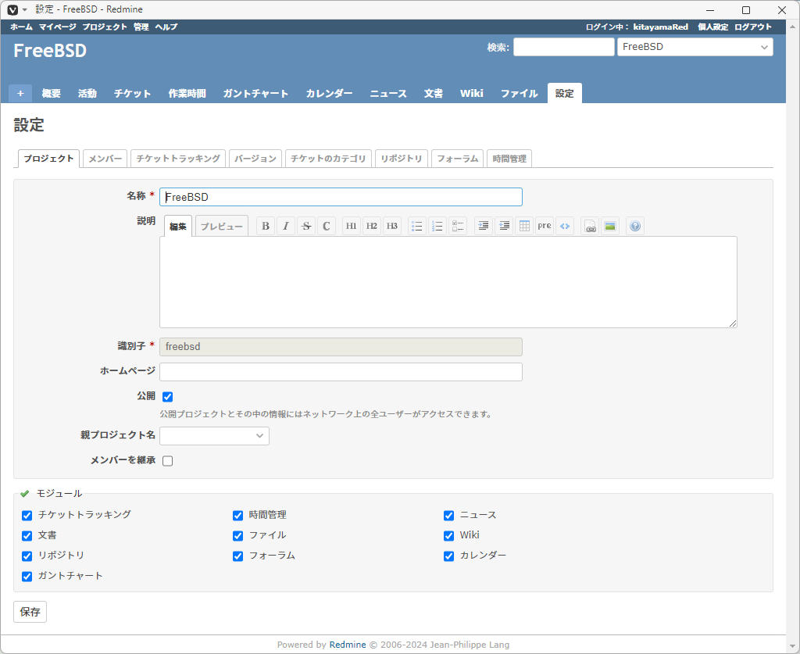Apply bold formatting in description toolbar
Screen dimensions: 800x654
[x=266, y=226]
